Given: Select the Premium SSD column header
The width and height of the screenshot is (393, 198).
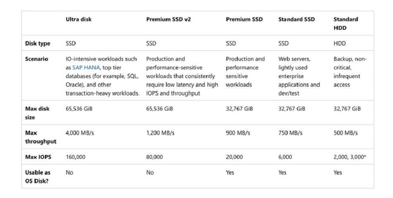Looking at the screenshot, I should pos(244,19).
